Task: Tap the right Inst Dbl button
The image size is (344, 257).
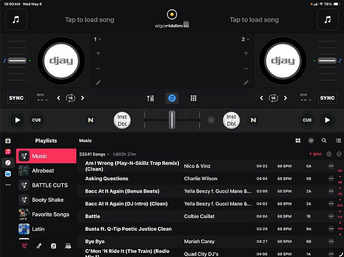Action: pyautogui.click(x=231, y=120)
